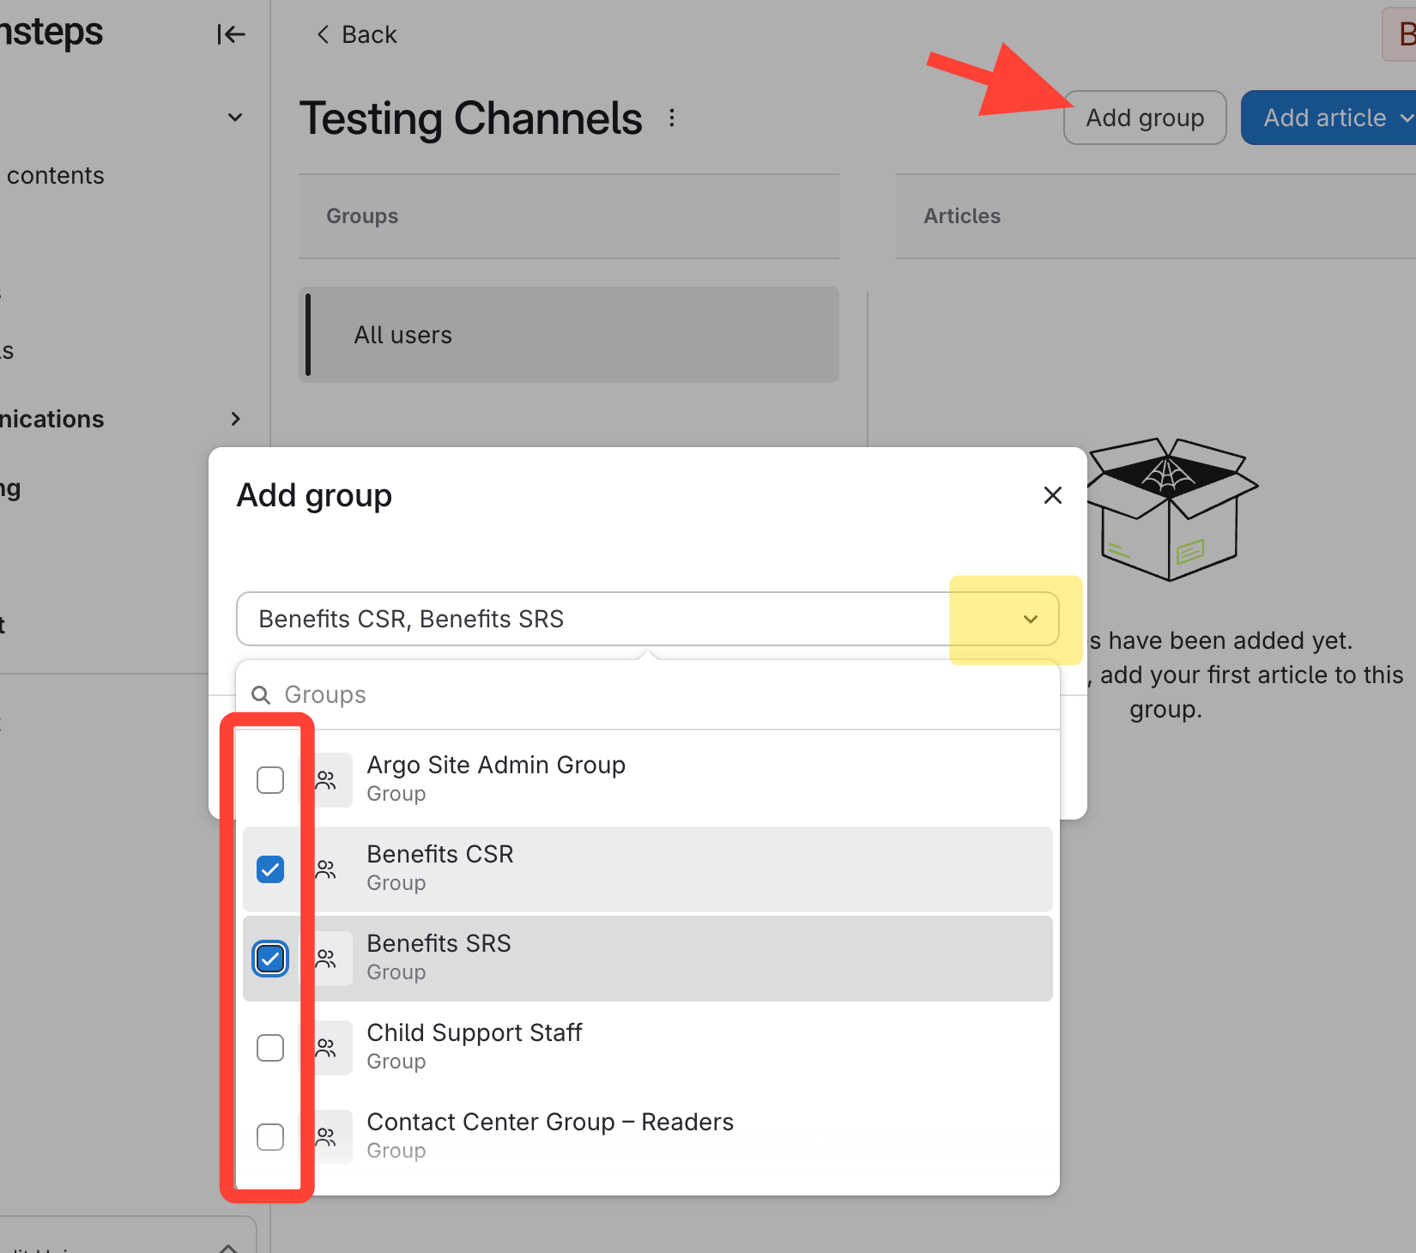Check the Argo Site Admin Group checkbox

(x=270, y=780)
